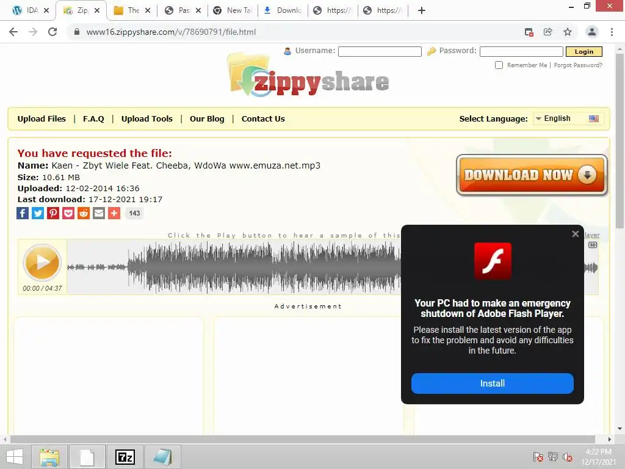Click the DOWNLOAD NOW button
This screenshot has height=469, width=625.
(532, 175)
